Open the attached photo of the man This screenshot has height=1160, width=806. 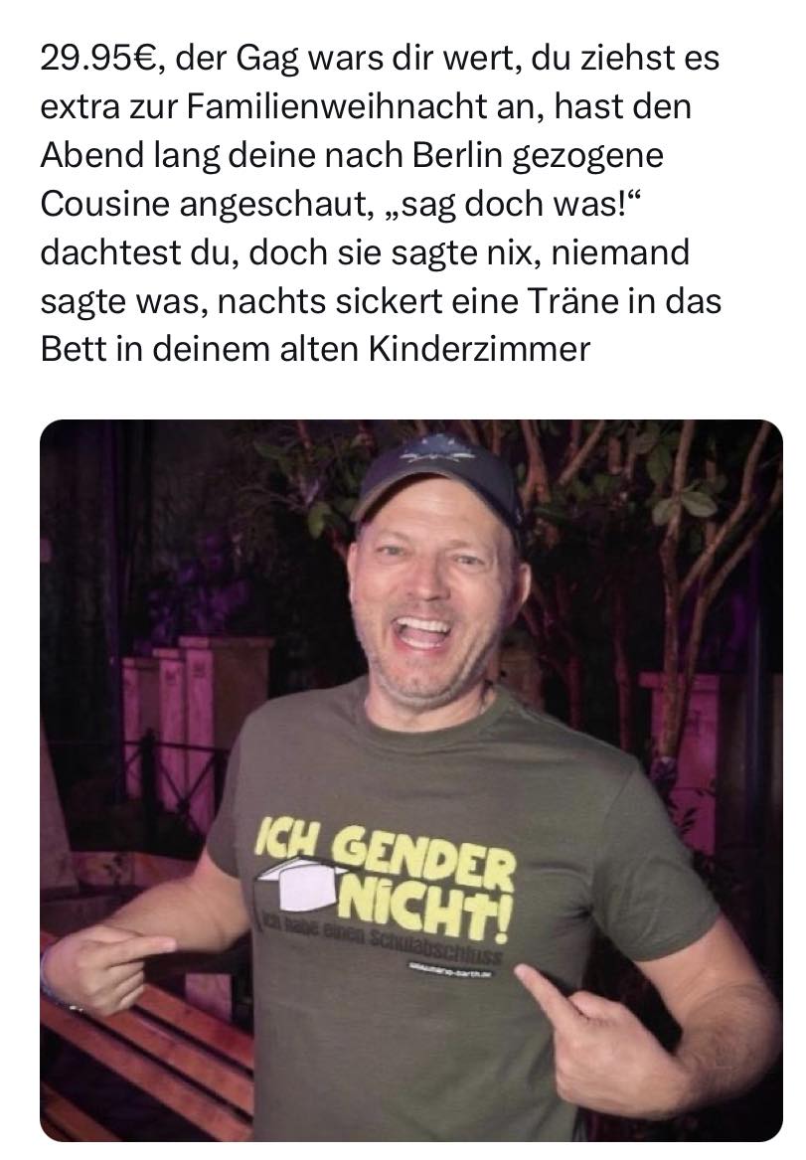411,780
